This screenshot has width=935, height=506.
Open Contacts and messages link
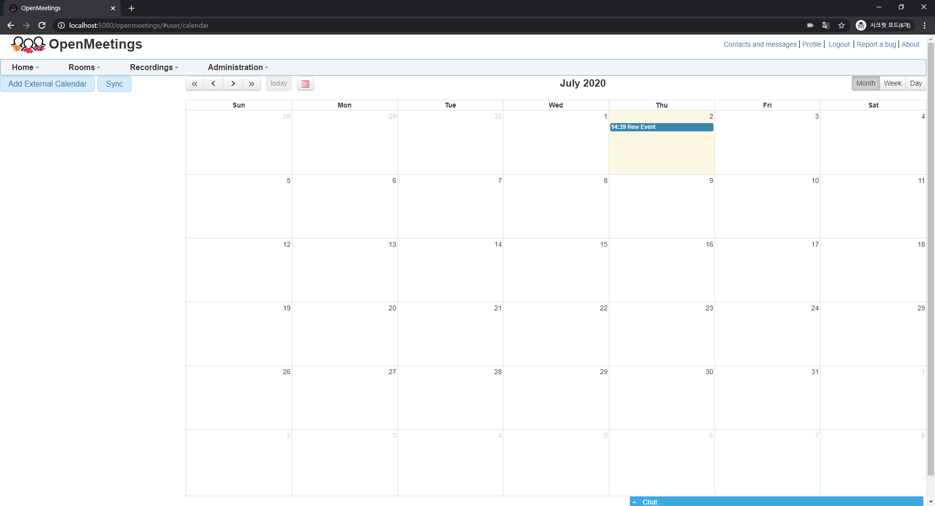pyautogui.click(x=760, y=44)
